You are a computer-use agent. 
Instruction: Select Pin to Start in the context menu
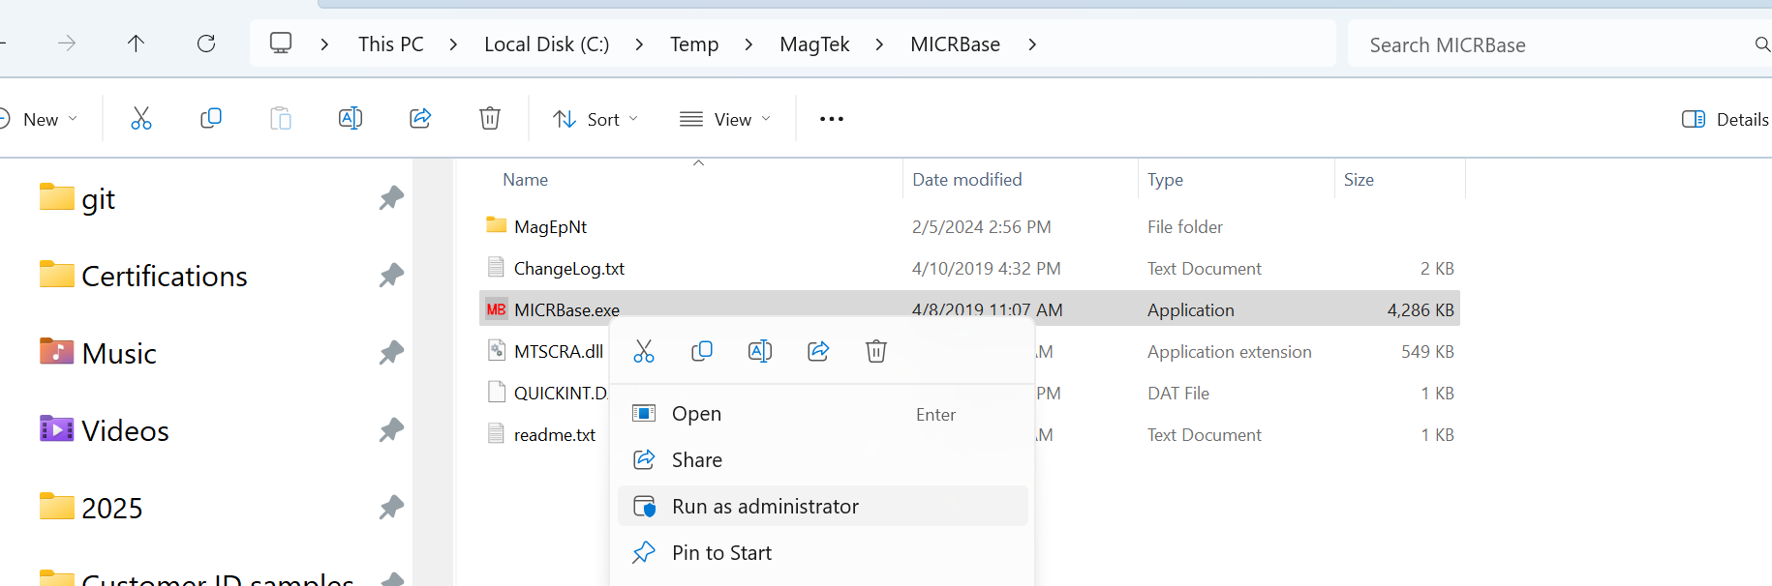(721, 553)
